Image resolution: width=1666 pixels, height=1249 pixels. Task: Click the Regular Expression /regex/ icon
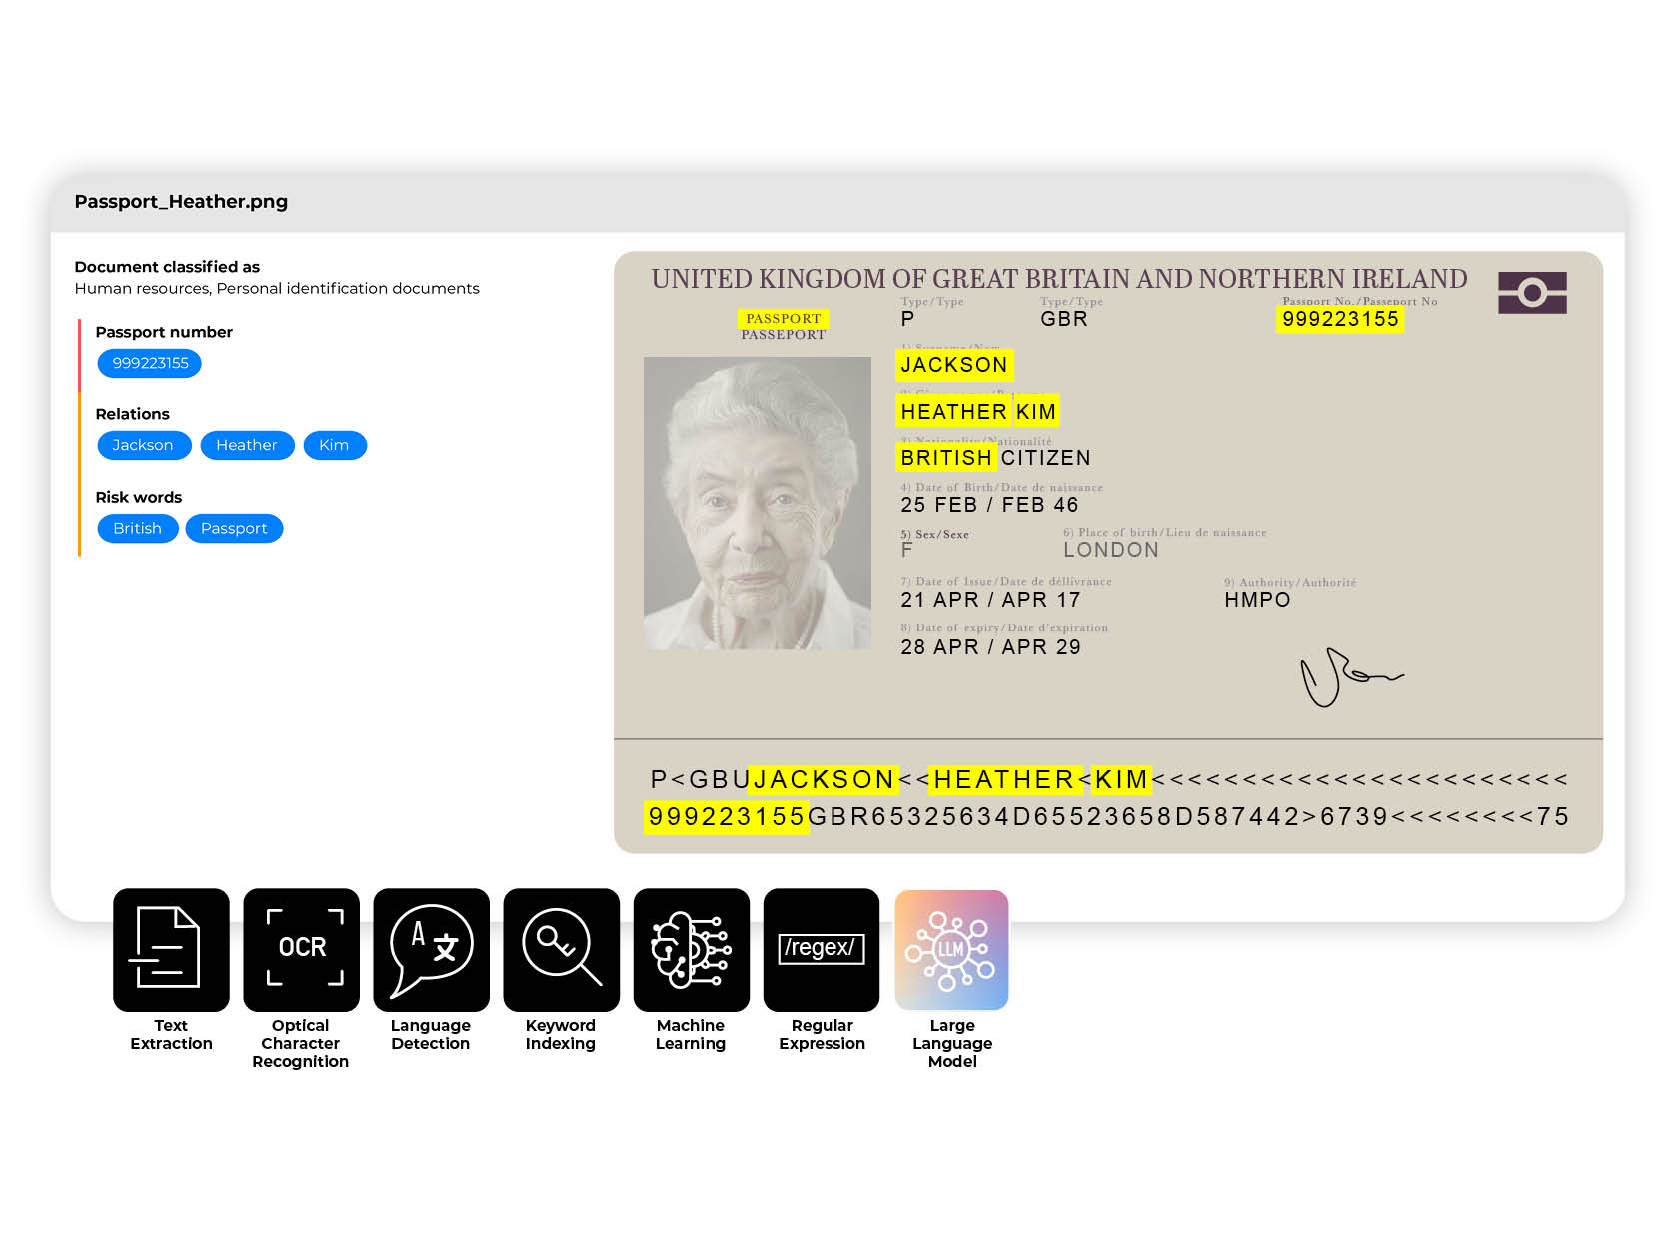[821, 949]
